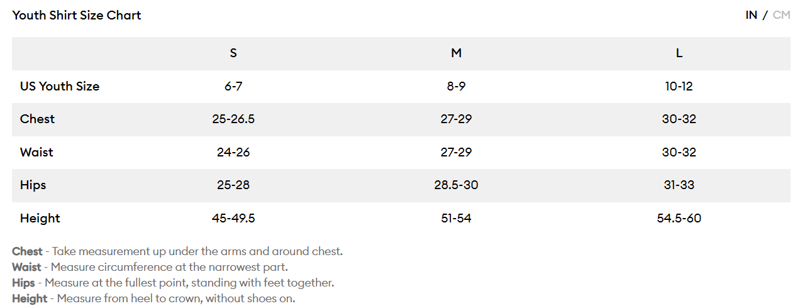Select the L size column header

(x=679, y=53)
